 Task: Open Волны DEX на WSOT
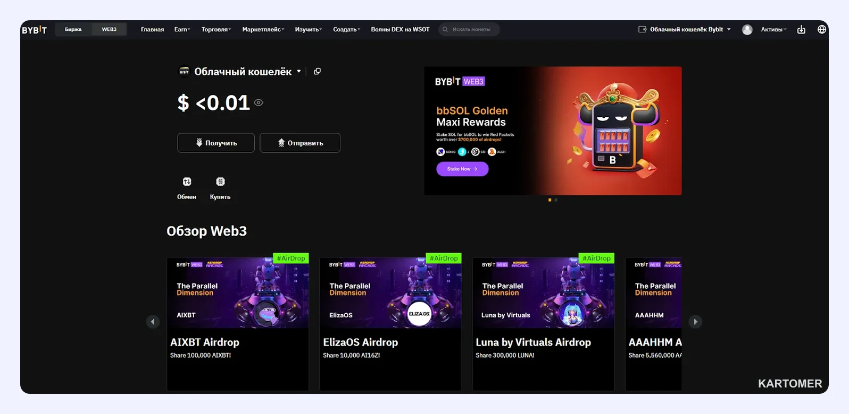click(400, 29)
